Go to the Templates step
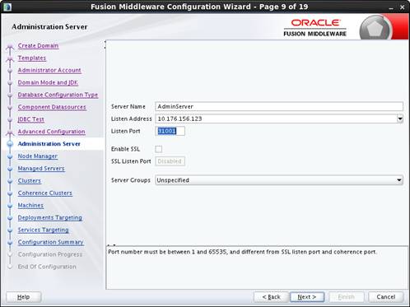This screenshot has height=307, width=410. [32, 58]
